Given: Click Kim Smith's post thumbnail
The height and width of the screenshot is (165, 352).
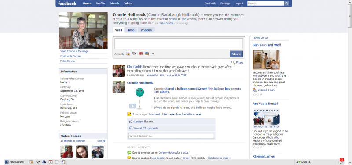Looking at the screenshot, I should point(118,71).
